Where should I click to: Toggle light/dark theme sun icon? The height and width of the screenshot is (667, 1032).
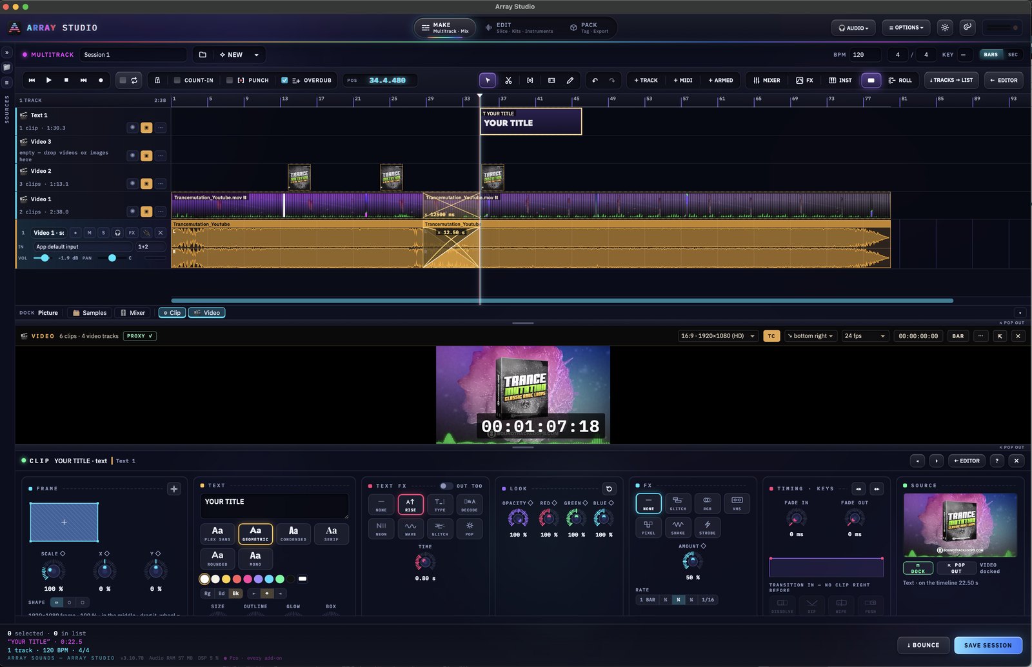[x=945, y=28]
